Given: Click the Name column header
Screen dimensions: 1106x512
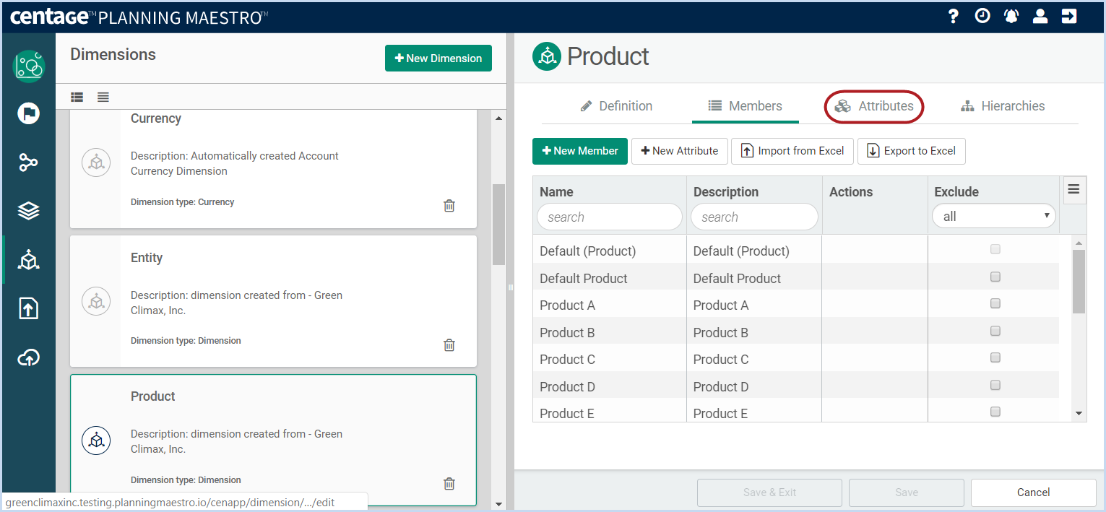Looking at the screenshot, I should [556, 192].
